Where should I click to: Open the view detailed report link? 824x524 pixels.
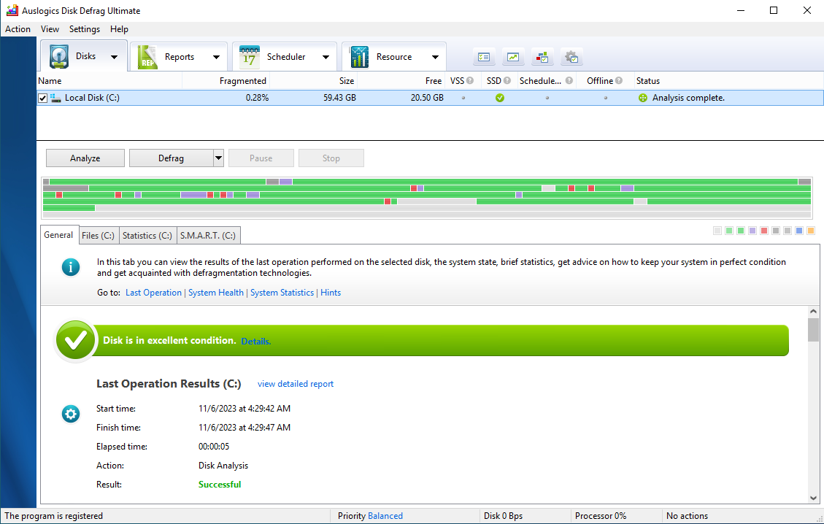tap(296, 384)
